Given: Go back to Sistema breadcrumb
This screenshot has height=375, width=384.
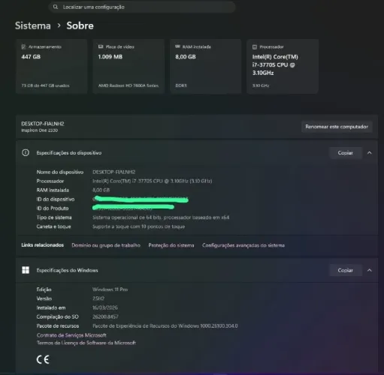Looking at the screenshot, I should 33,25.
